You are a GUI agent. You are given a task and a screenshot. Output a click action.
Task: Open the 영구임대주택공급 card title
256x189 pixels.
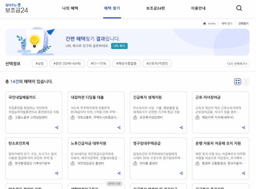pos(147,143)
